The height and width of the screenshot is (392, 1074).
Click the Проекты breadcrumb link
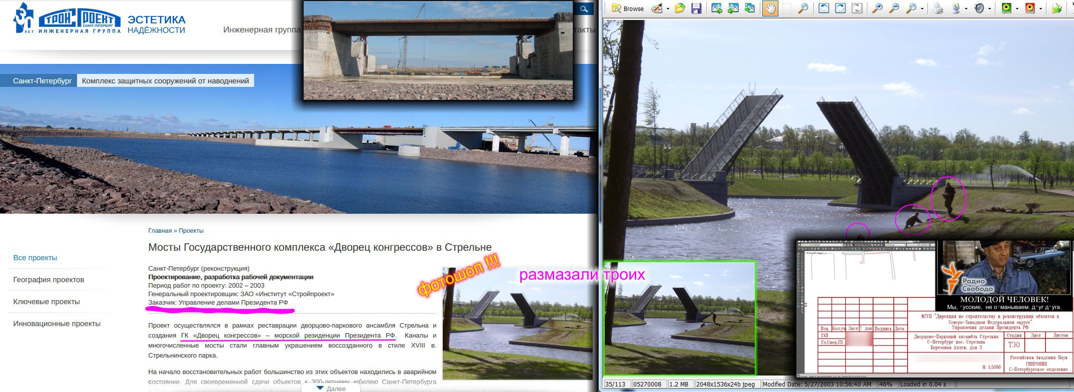click(191, 231)
